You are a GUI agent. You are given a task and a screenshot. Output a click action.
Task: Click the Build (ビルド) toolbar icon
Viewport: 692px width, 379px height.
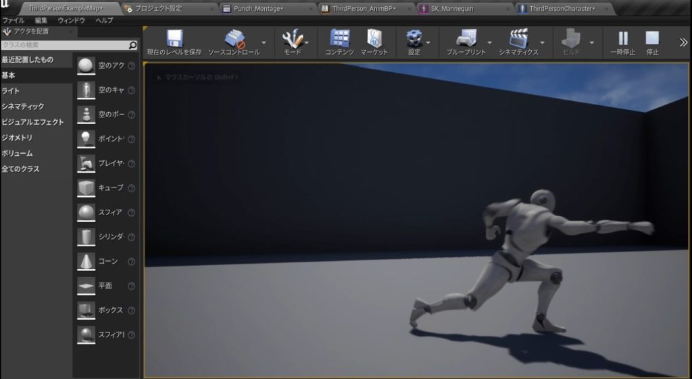tap(571, 38)
